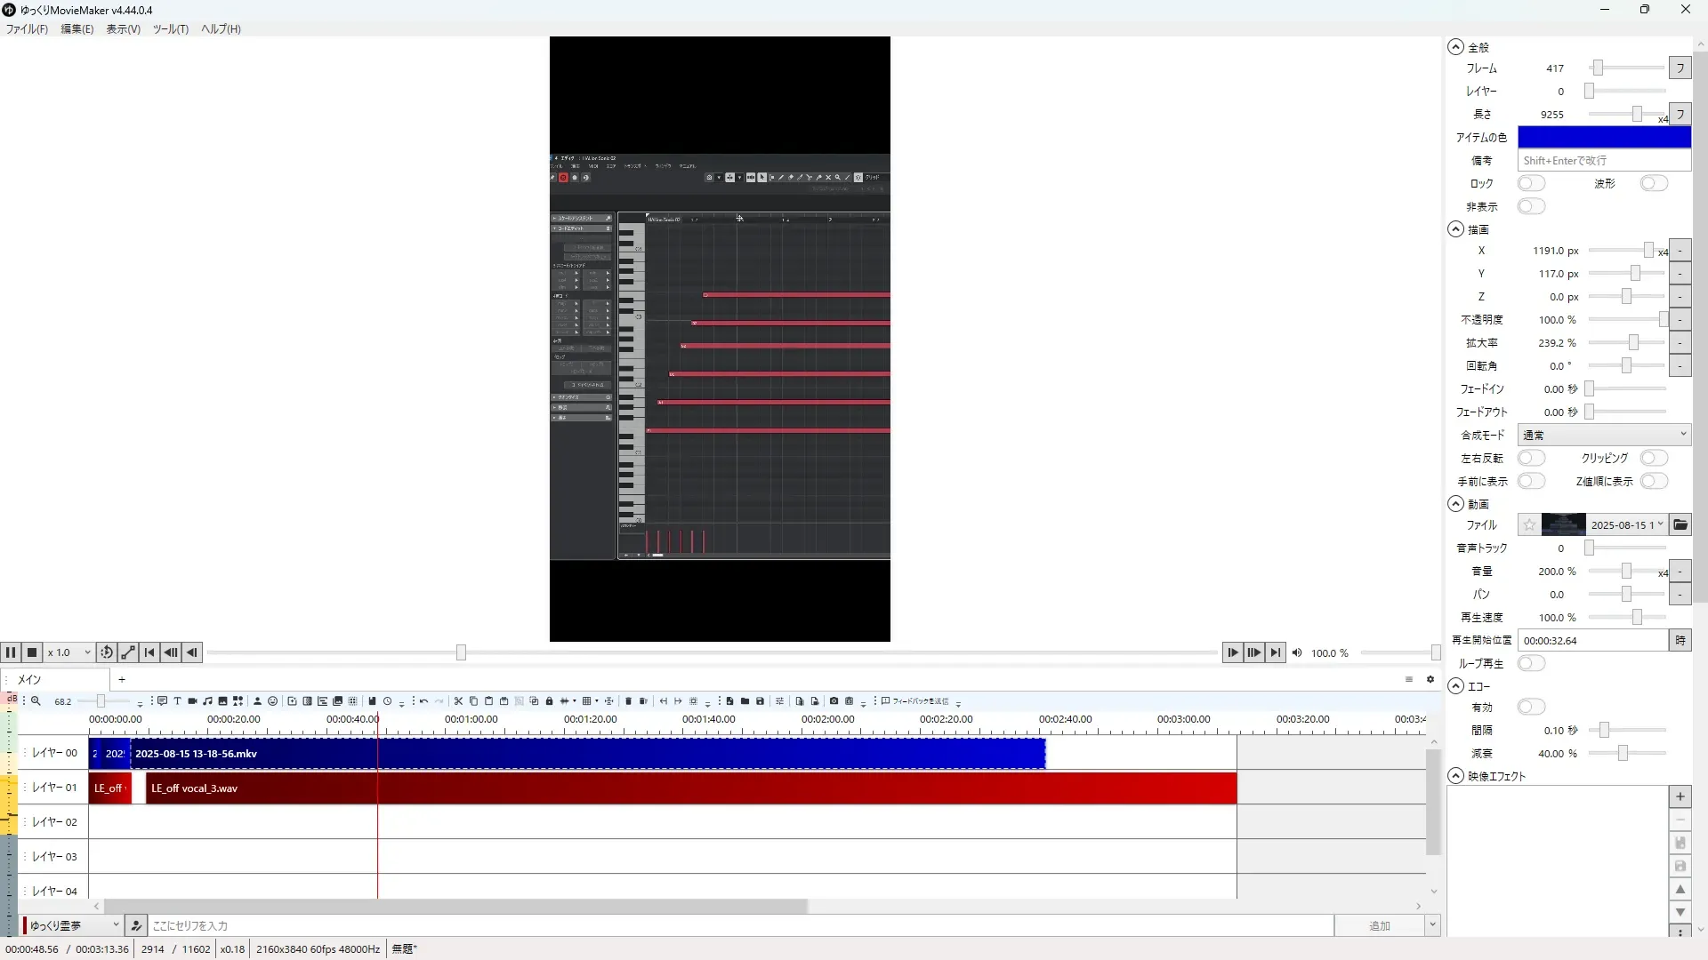The width and height of the screenshot is (1708, 960).
Task: Click the LE_off vocal_3.wav audio clip
Action: [x=623, y=788]
